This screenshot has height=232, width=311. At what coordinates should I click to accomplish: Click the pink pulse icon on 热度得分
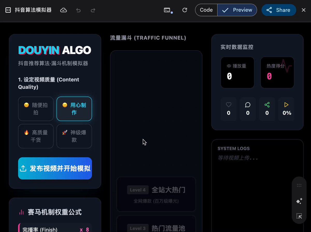point(287,66)
